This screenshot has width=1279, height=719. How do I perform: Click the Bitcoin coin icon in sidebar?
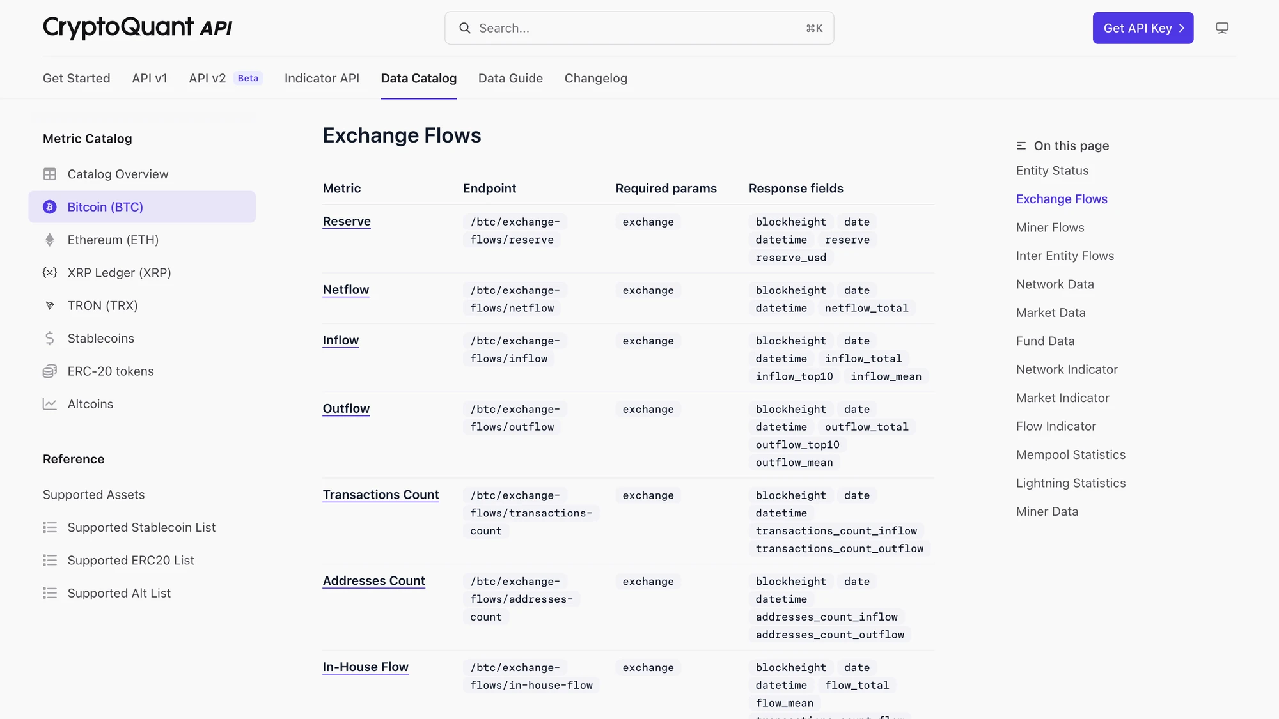pyautogui.click(x=50, y=207)
